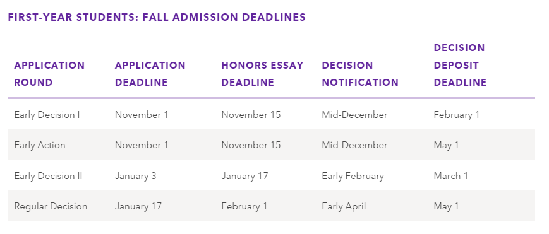Click Early Decision II January 3 application deadline
Image resolution: width=549 pixels, height=234 pixels.
point(135,175)
